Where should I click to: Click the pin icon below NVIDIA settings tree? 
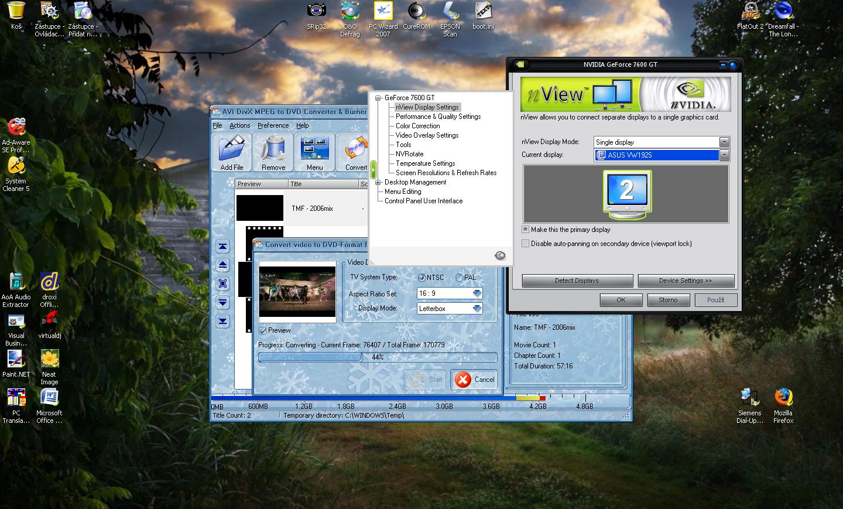pos(500,255)
